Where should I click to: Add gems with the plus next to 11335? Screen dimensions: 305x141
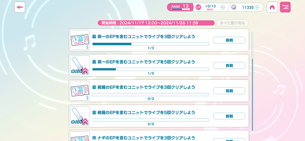[257, 7]
